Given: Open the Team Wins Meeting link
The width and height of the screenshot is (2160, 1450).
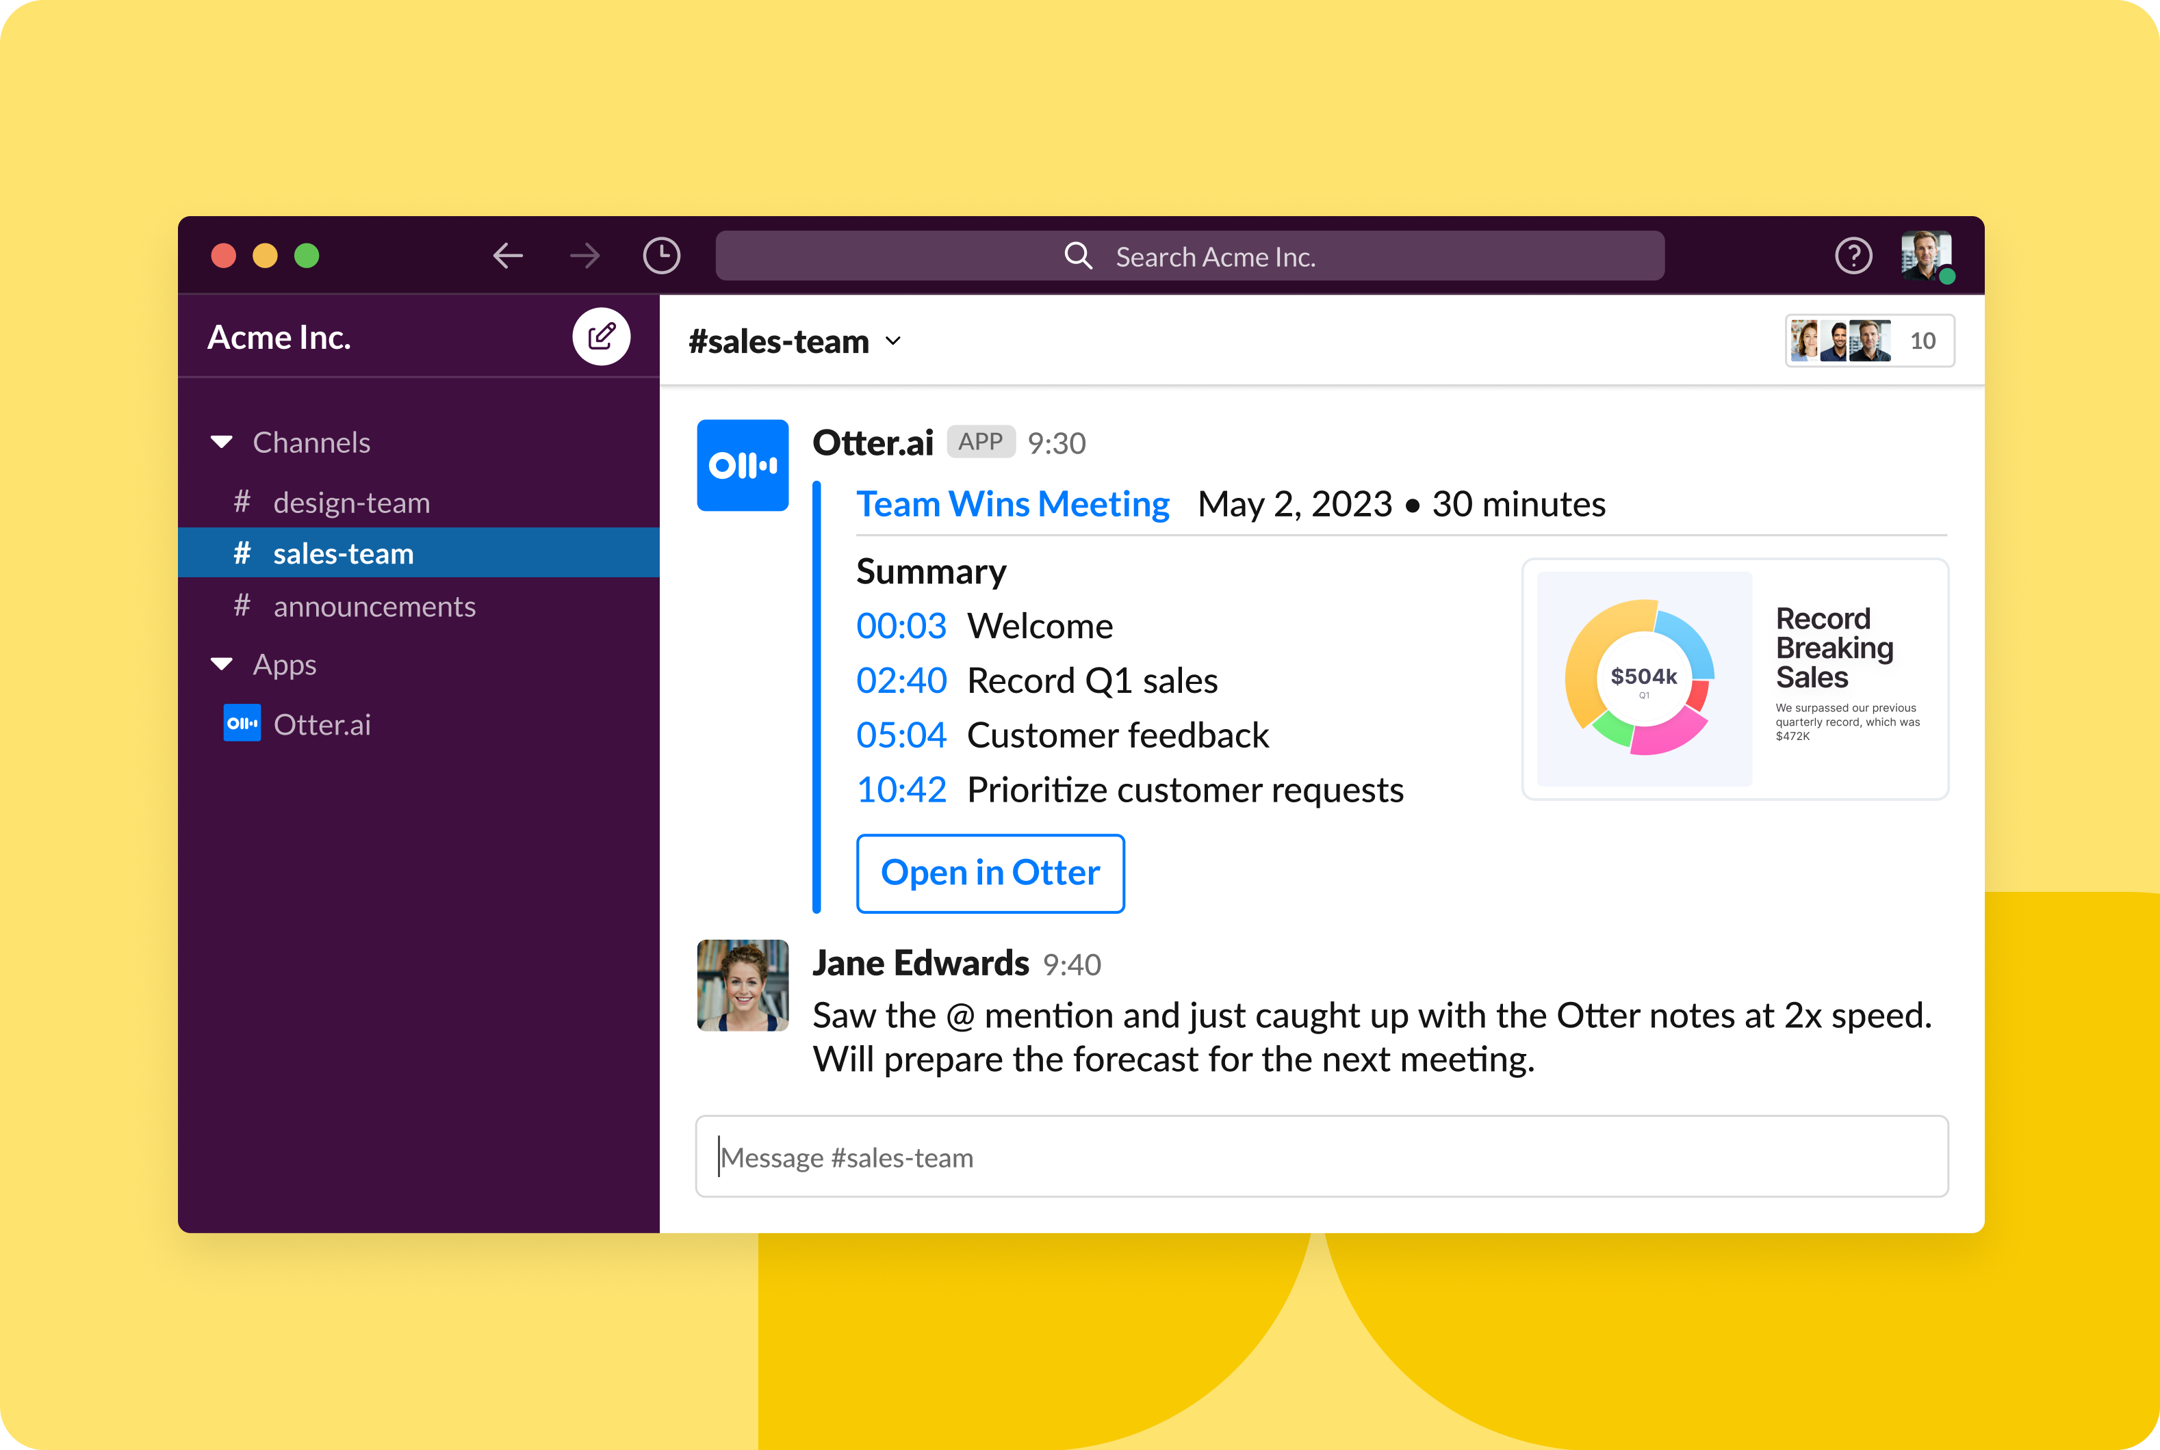Looking at the screenshot, I should coord(1012,504).
